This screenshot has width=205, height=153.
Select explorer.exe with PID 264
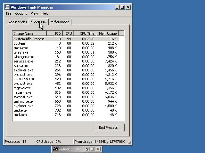[66, 70]
